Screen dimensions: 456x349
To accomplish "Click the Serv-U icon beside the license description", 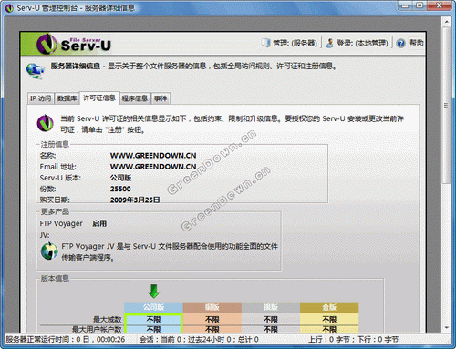I will [x=46, y=123].
